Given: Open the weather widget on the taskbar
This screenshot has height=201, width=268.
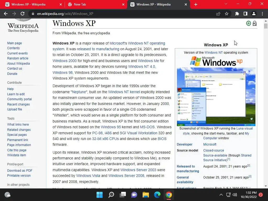Looking at the screenshot, I should click(x=7, y=195).
